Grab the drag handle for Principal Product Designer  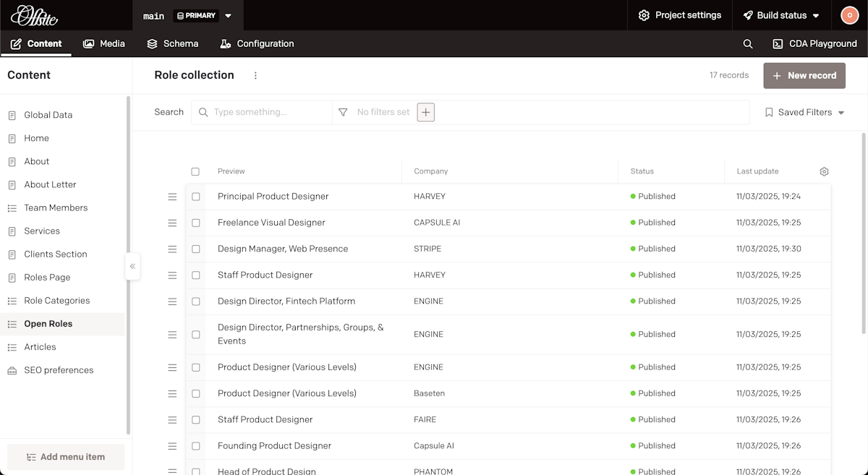(172, 197)
